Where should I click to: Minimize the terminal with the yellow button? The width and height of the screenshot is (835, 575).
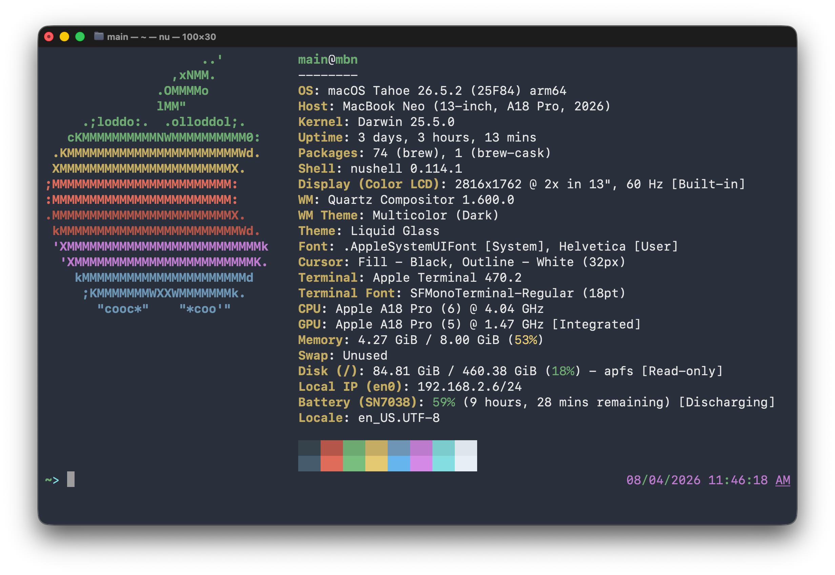click(64, 37)
